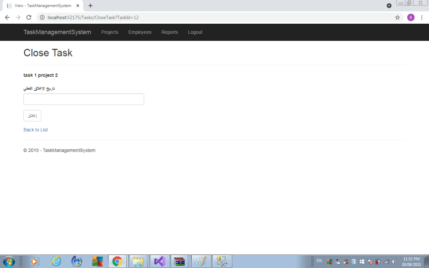Open the Chrome profile avatar B

(x=411, y=18)
